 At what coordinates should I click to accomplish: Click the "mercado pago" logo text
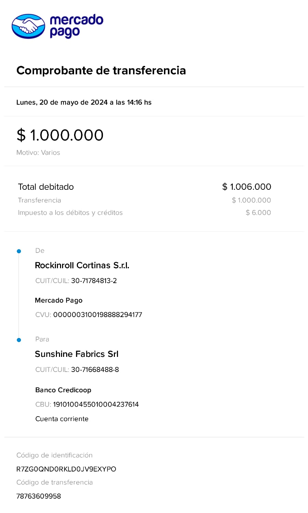coord(76,26)
